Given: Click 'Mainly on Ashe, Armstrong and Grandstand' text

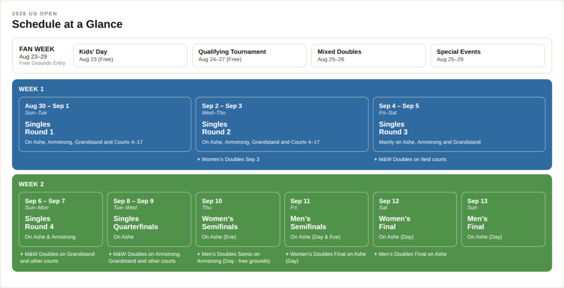Looking at the screenshot, I should (429, 142).
